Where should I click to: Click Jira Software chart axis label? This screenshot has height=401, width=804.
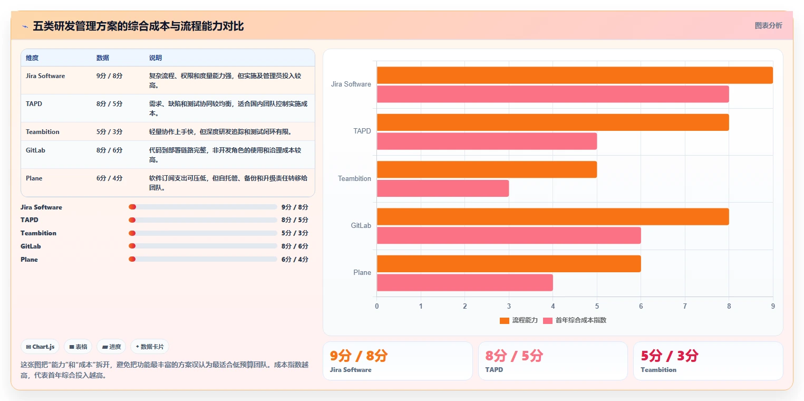click(351, 84)
